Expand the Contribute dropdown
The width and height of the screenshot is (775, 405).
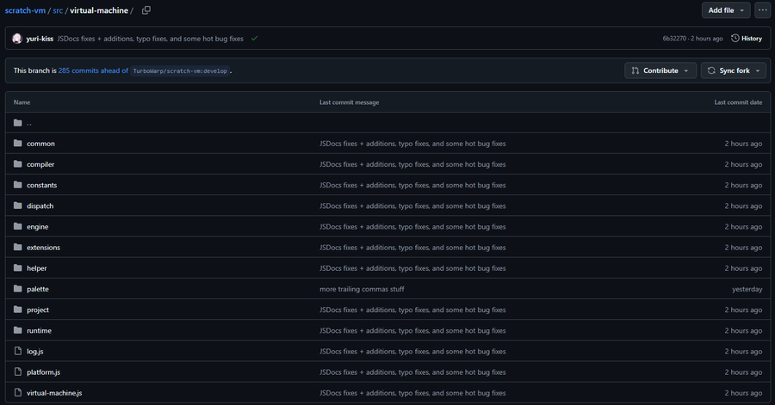tap(660, 71)
